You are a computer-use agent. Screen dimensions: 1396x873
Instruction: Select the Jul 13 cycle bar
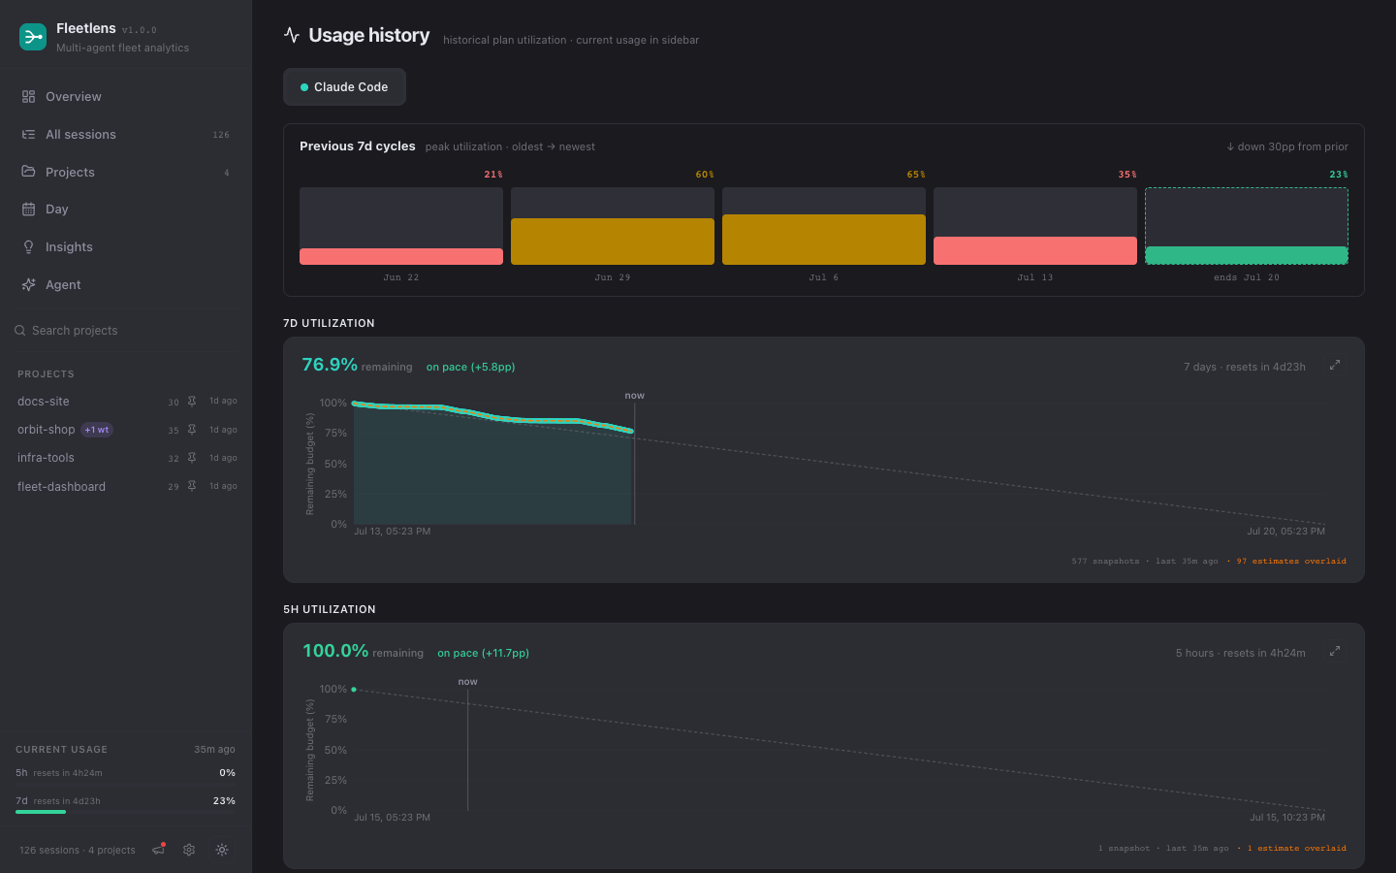click(x=1035, y=226)
